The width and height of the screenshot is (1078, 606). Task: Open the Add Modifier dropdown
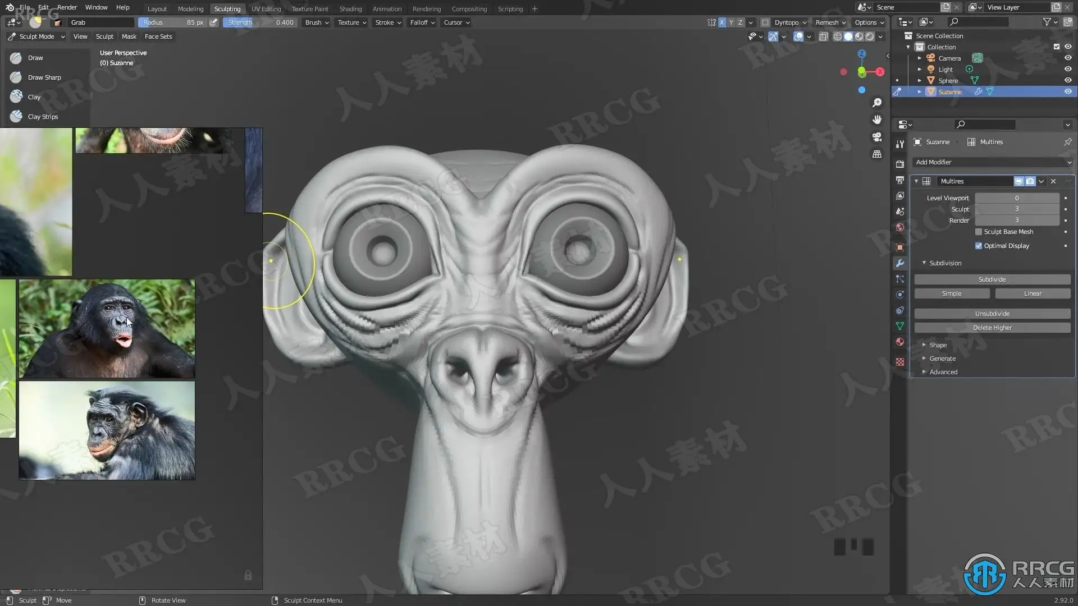coord(992,162)
